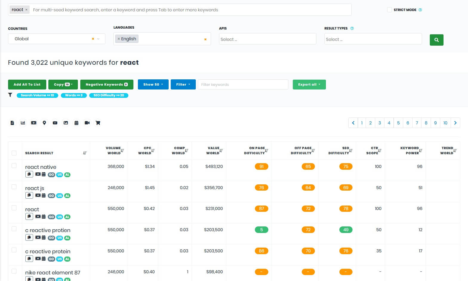Clear the Global country selection
Image resolution: width=468 pixels, height=281 pixels.
pyautogui.click(x=93, y=39)
